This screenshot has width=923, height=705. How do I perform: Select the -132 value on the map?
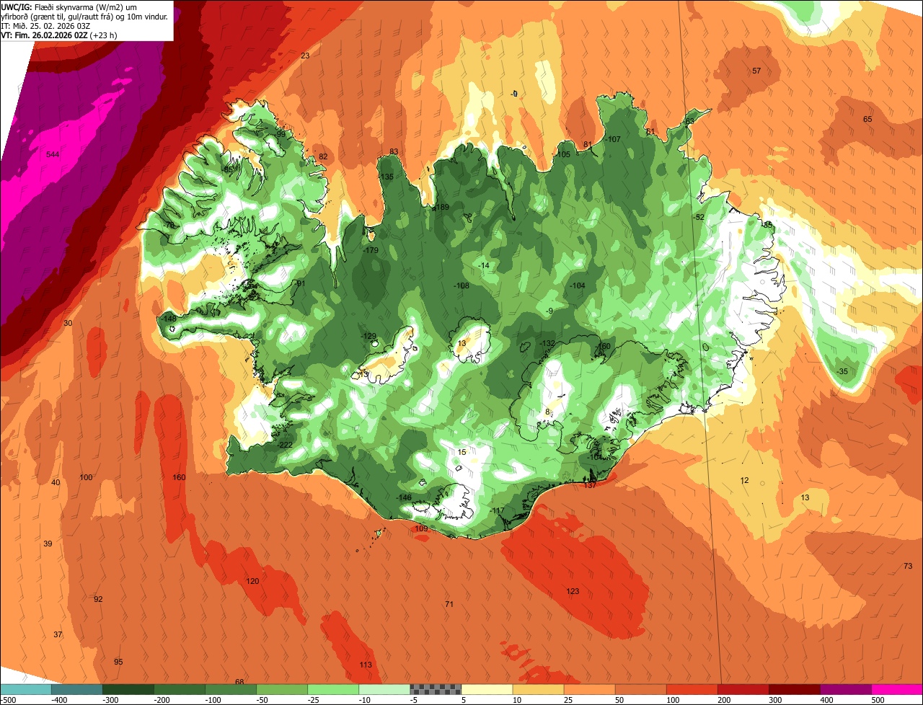547,343
